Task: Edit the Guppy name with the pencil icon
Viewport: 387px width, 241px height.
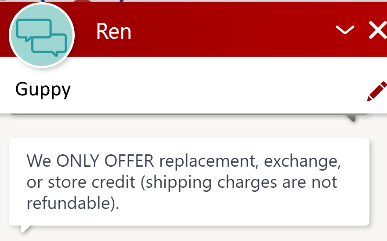Action: coord(377,91)
